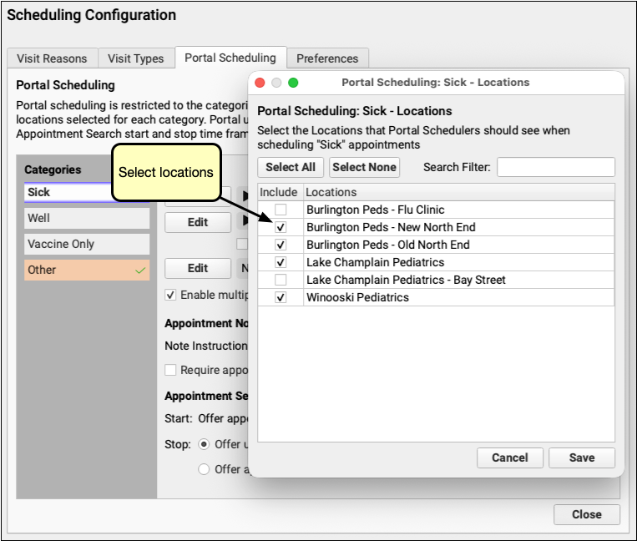Toggle the Require appointment note checkbox
The height and width of the screenshot is (541, 637).
point(170,370)
